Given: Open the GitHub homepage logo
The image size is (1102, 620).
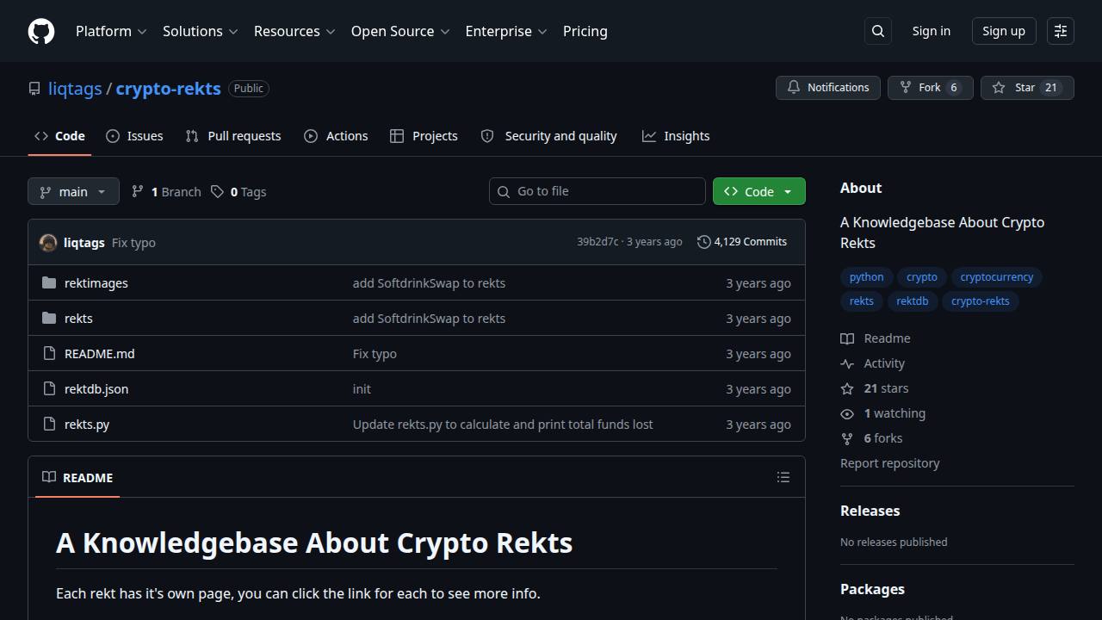Looking at the screenshot, I should coord(41,31).
